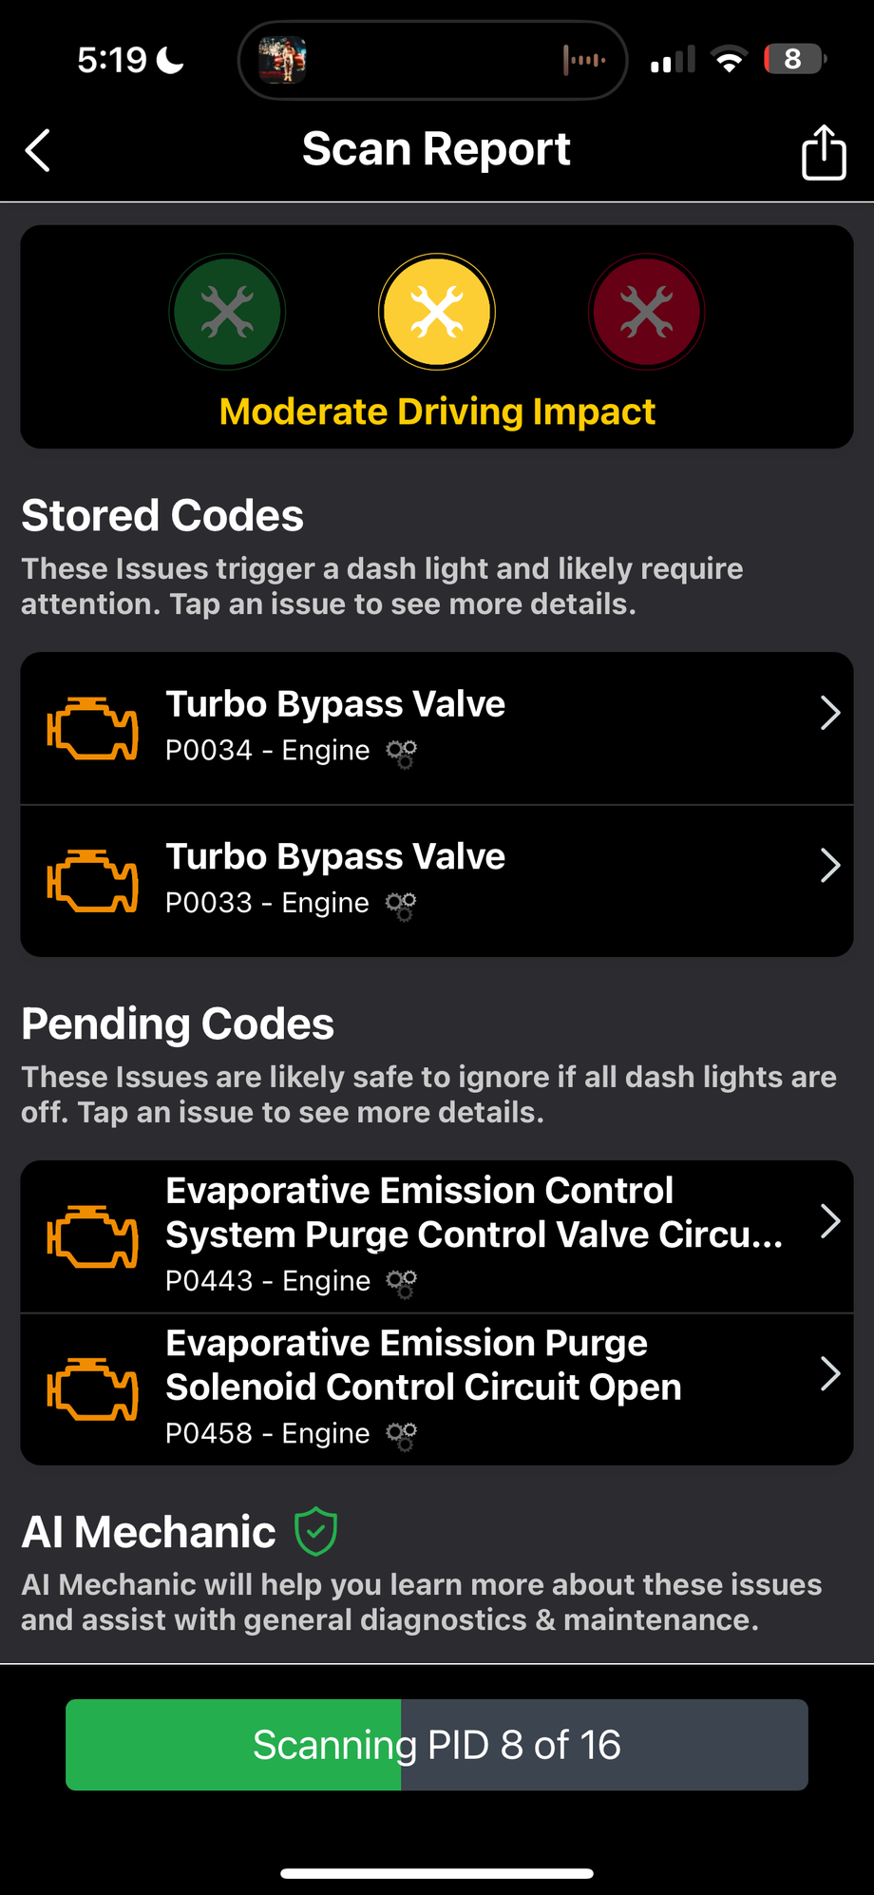
Task: Open Evaporative Emission Purge Solenoid entry
Action: point(424,1366)
